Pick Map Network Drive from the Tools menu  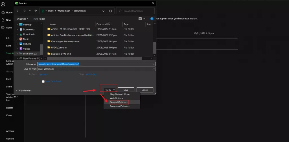tap(120, 94)
